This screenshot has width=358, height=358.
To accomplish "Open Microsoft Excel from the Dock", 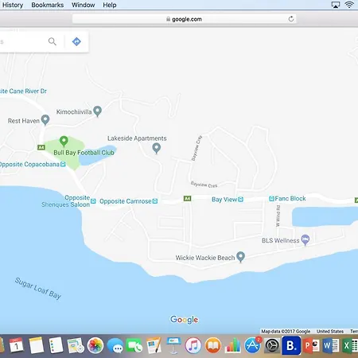I will tap(350, 345).
